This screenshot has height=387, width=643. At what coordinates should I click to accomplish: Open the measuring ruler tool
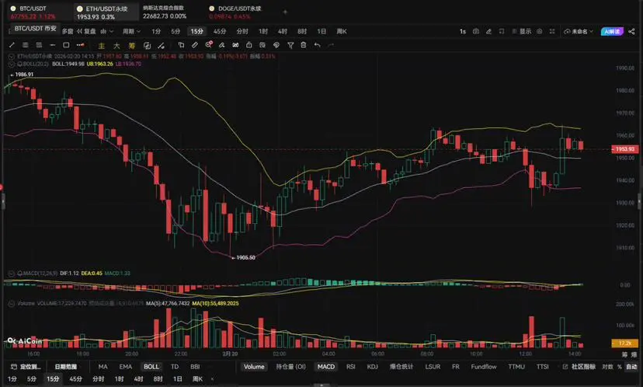tap(195, 45)
